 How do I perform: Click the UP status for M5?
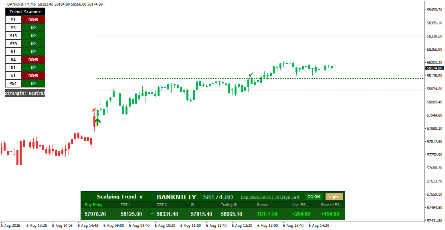click(x=33, y=28)
